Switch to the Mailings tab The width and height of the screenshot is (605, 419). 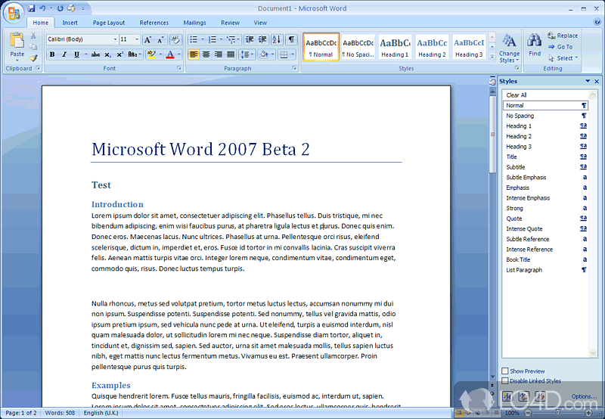194,23
